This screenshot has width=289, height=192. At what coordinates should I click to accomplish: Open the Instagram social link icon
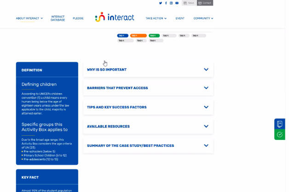tap(171, 3)
